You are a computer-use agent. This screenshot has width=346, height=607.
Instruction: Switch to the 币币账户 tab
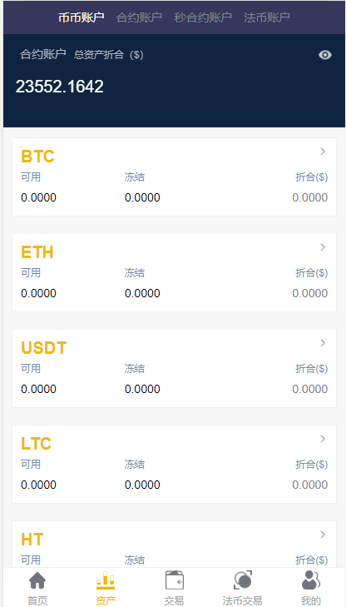point(82,17)
